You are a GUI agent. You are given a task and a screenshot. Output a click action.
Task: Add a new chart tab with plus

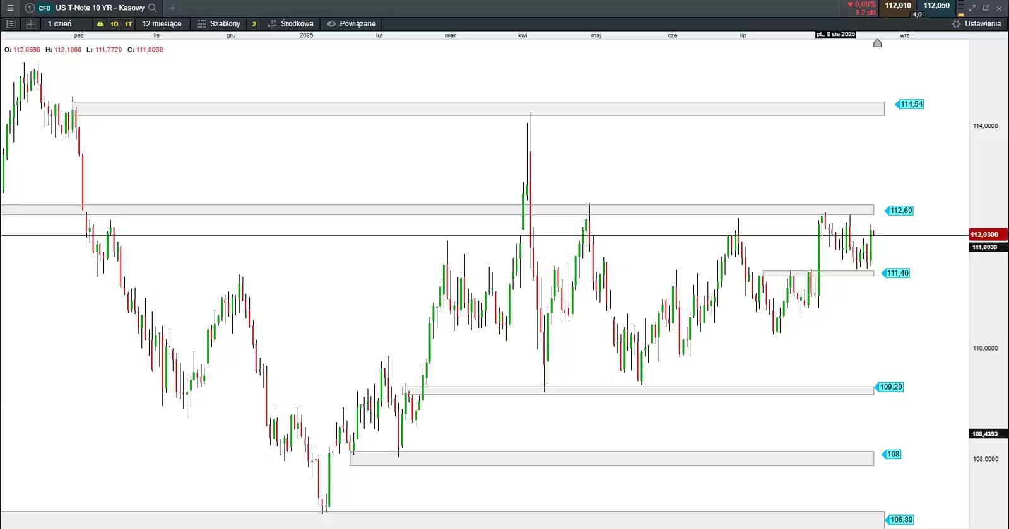[x=172, y=8]
